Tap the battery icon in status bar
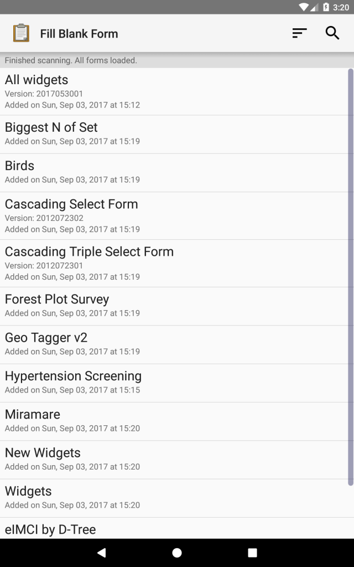The image size is (354, 567). 326,7
